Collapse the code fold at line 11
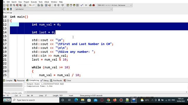 tap(8, 21)
